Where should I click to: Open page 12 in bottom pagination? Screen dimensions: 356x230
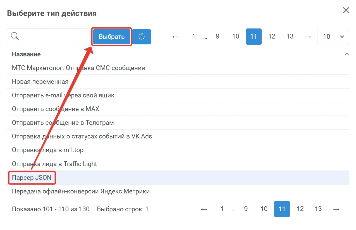coord(300,209)
